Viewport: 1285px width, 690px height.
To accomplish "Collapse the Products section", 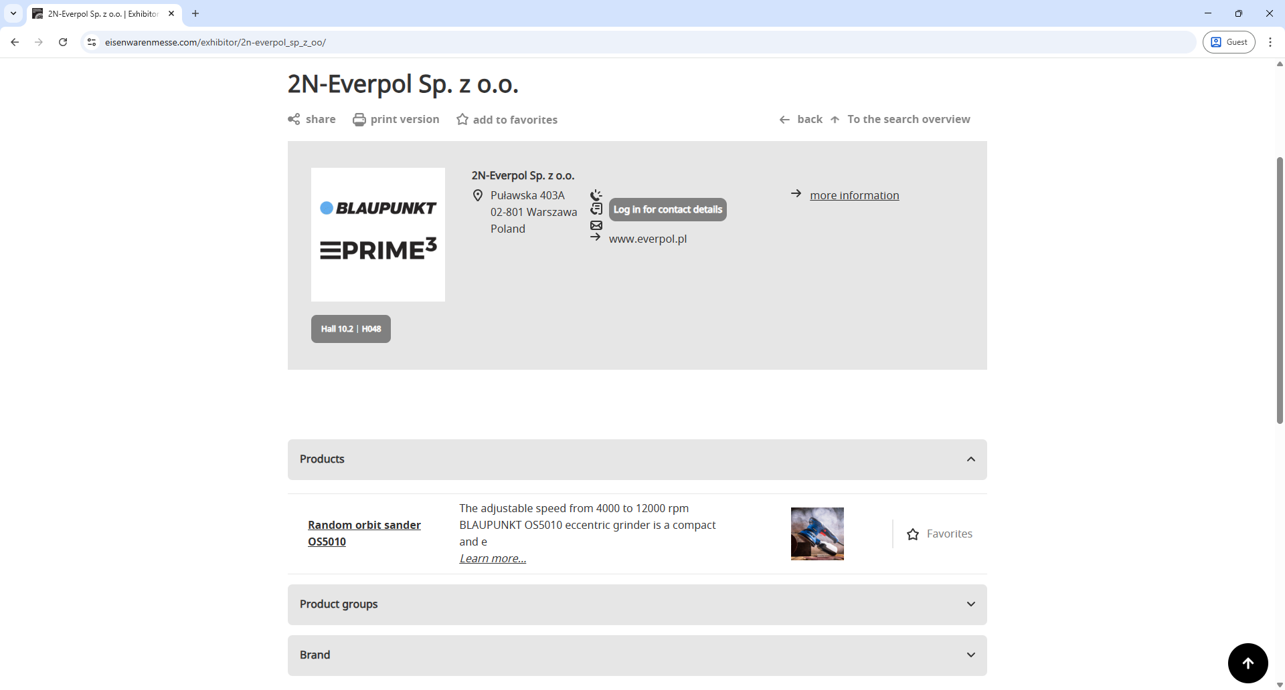I will click(971, 459).
